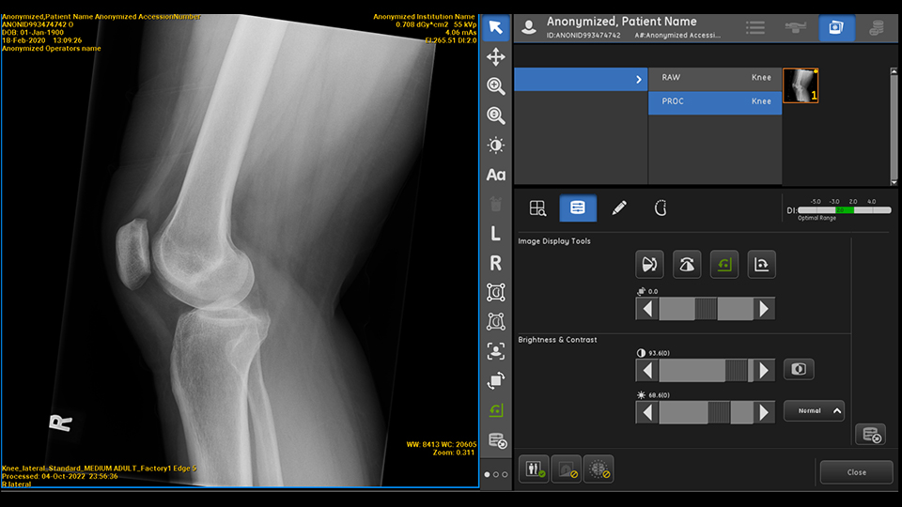902x507 pixels.
Task: Pick the brightness window level tool
Action: click(x=496, y=146)
